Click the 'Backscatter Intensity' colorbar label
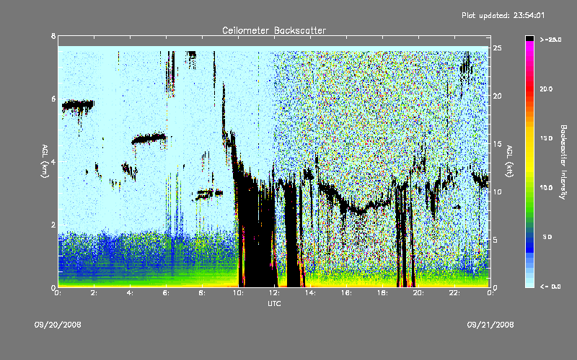Viewport: 577px width, 360px height. click(563, 162)
